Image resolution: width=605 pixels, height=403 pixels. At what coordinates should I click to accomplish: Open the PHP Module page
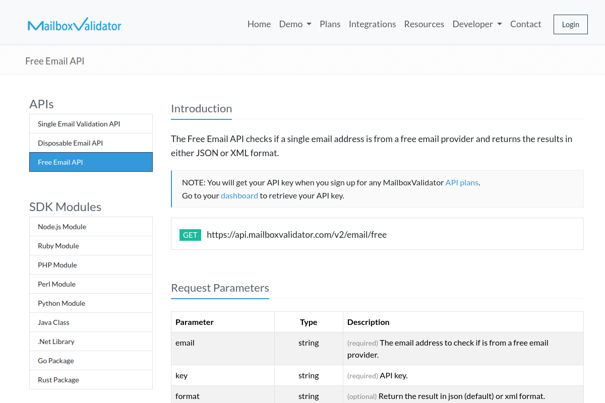point(91,265)
